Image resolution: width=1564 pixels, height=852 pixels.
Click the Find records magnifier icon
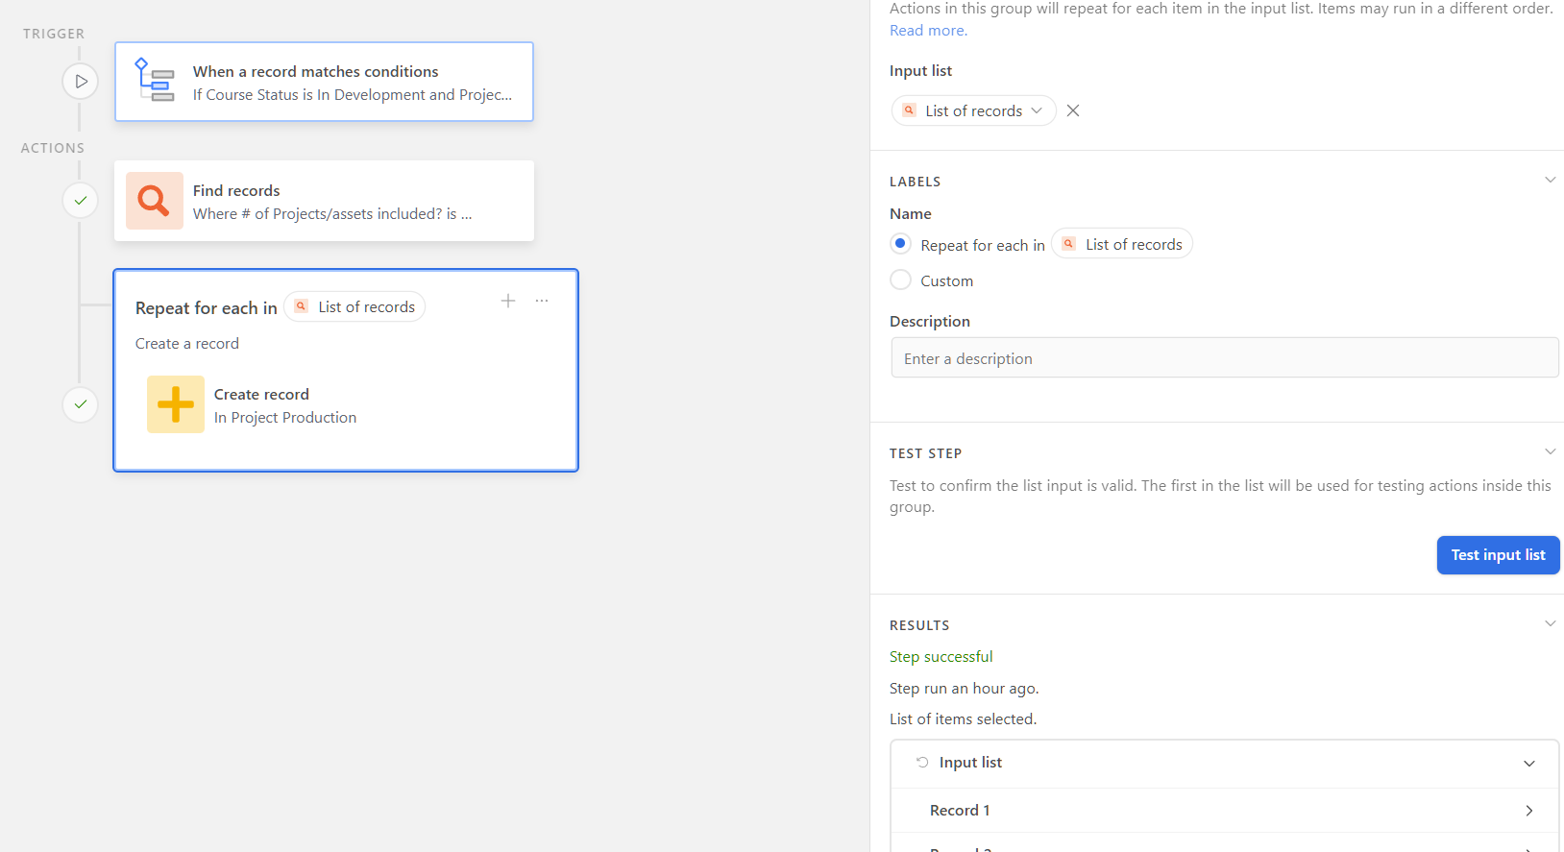click(x=154, y=201)
